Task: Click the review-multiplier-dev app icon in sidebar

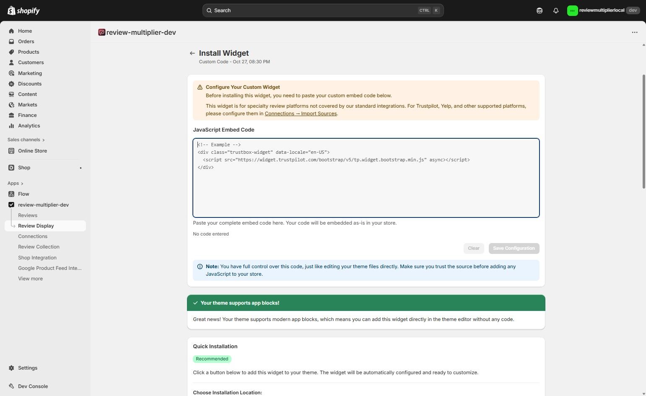Action: (11, 205)
